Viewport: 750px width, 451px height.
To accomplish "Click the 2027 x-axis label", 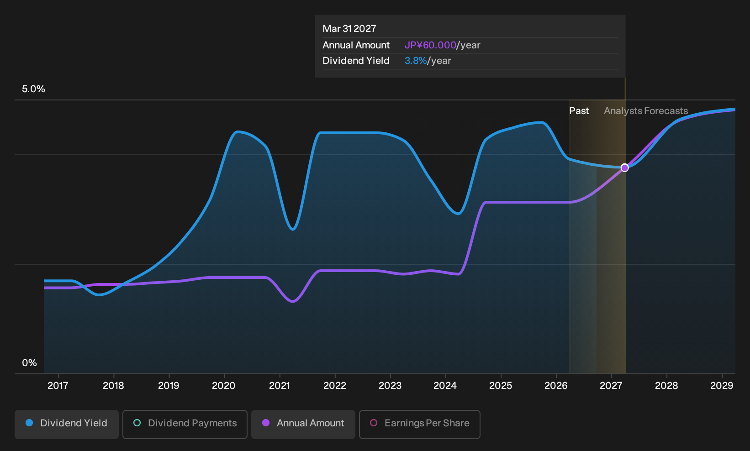I will coord(611,386).
